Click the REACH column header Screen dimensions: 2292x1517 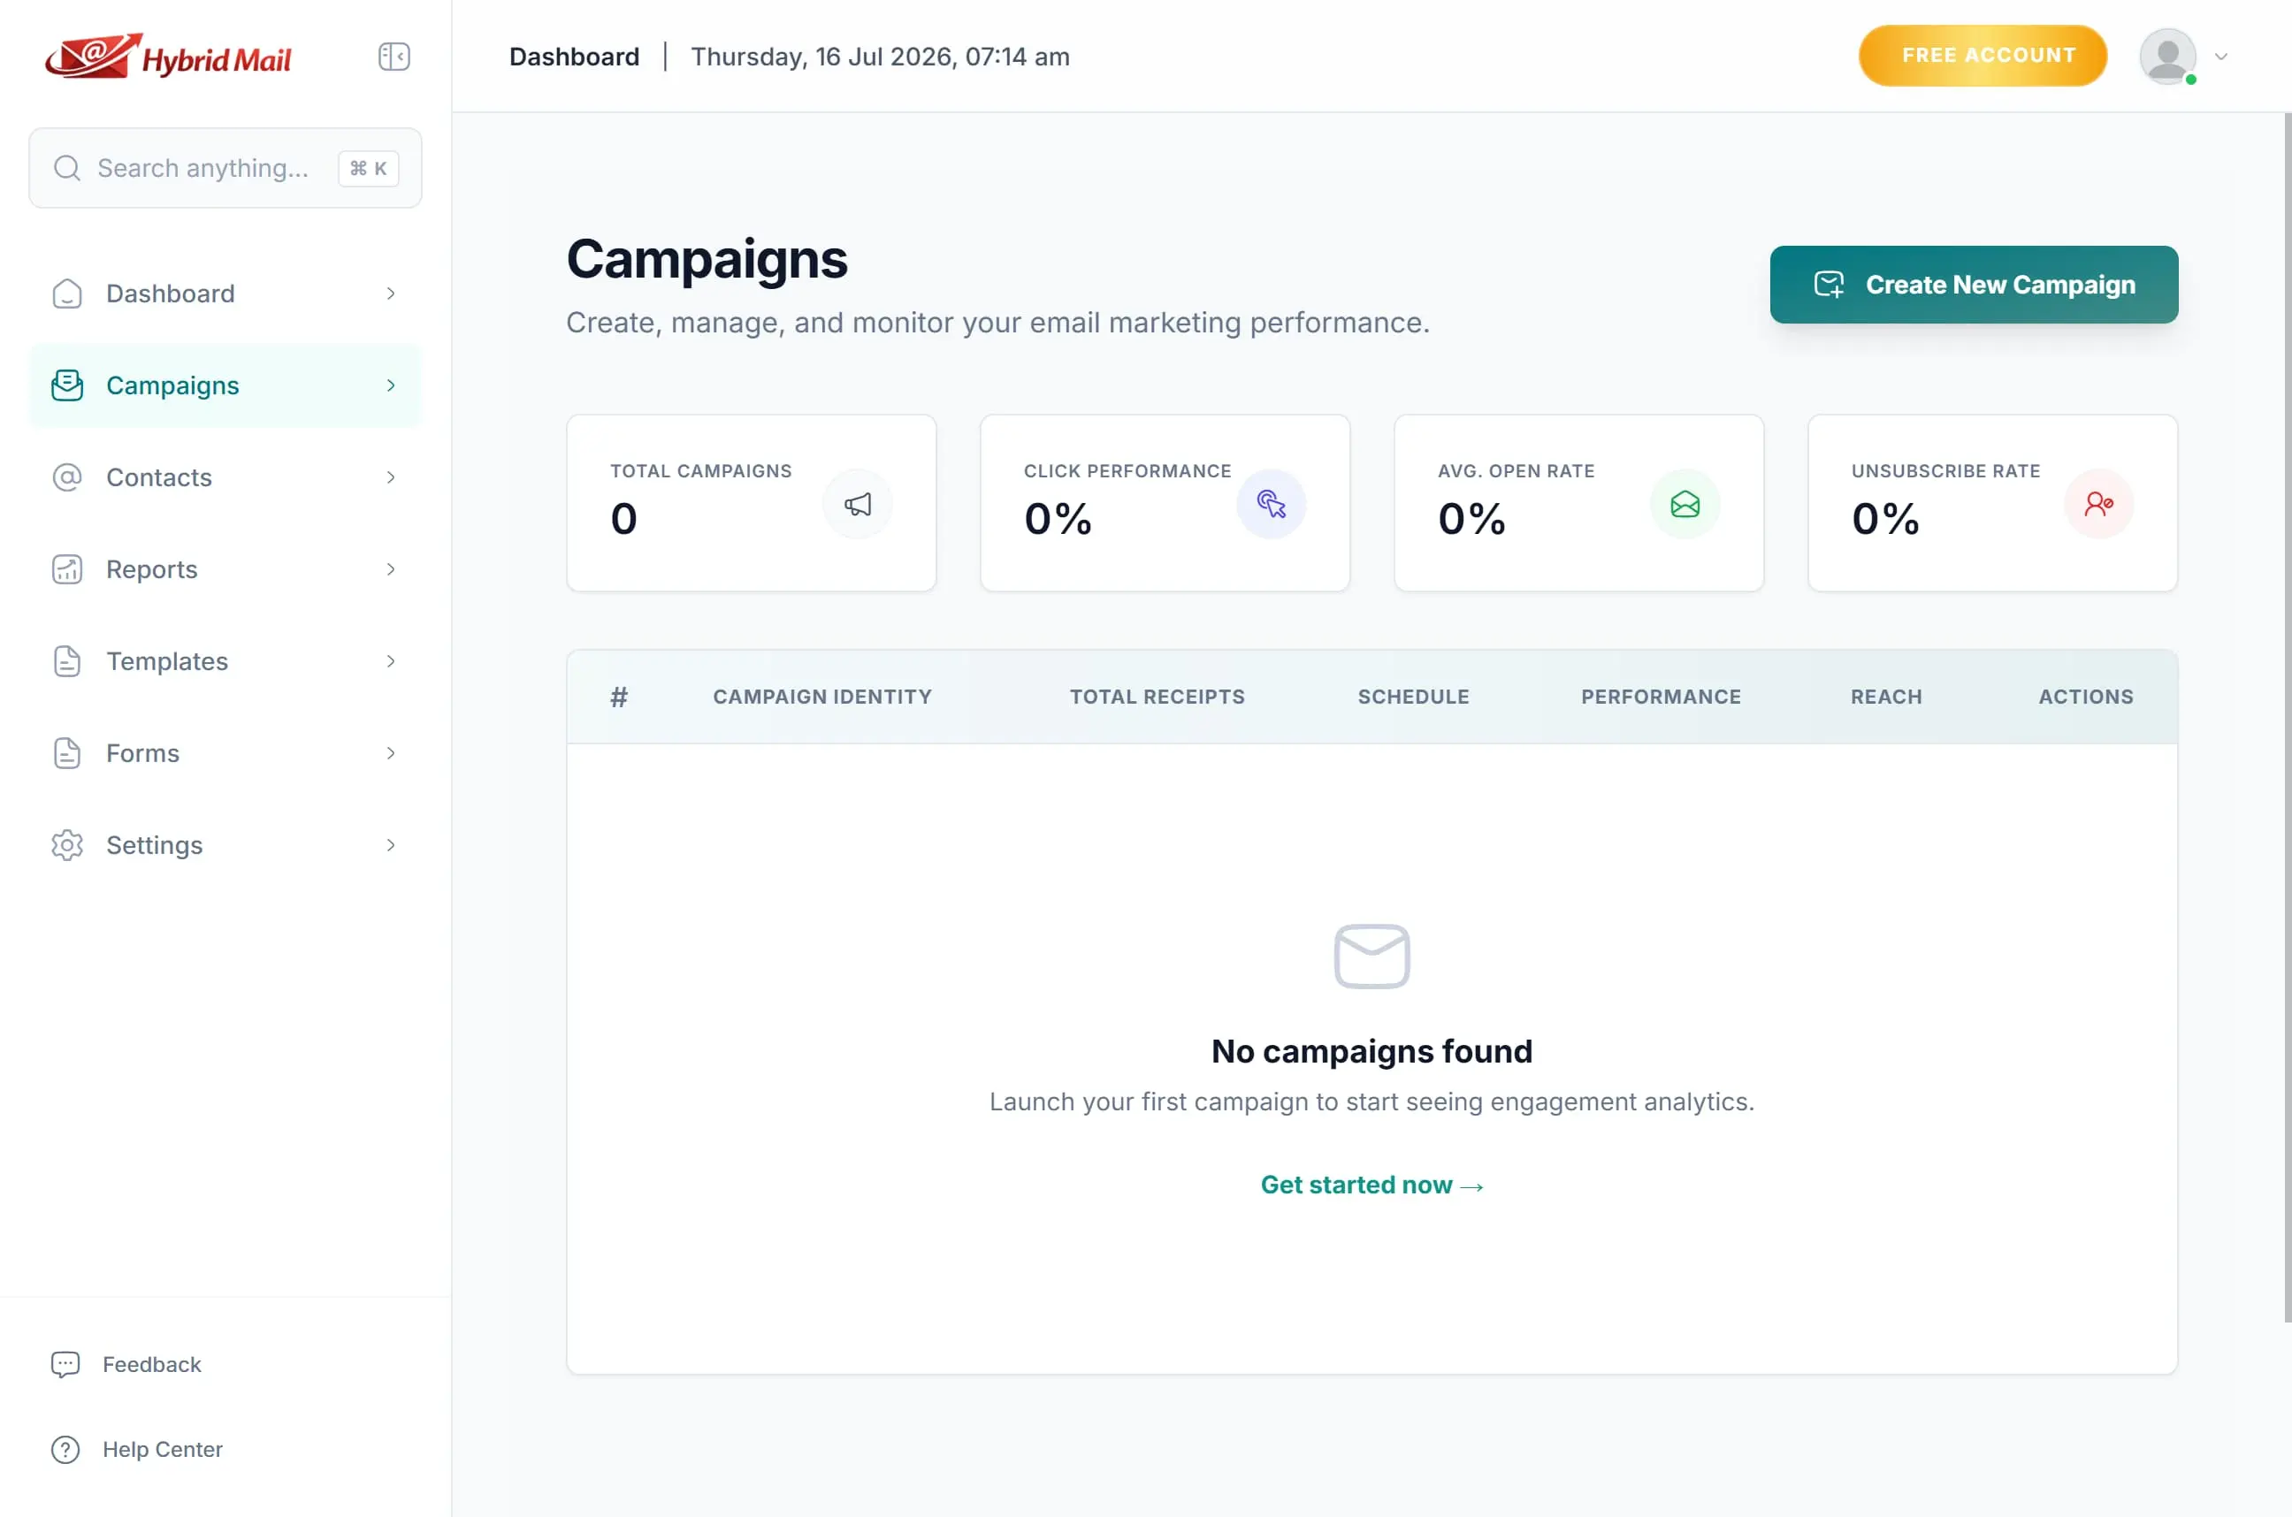pyautogui.click(x=1887, y=697)
